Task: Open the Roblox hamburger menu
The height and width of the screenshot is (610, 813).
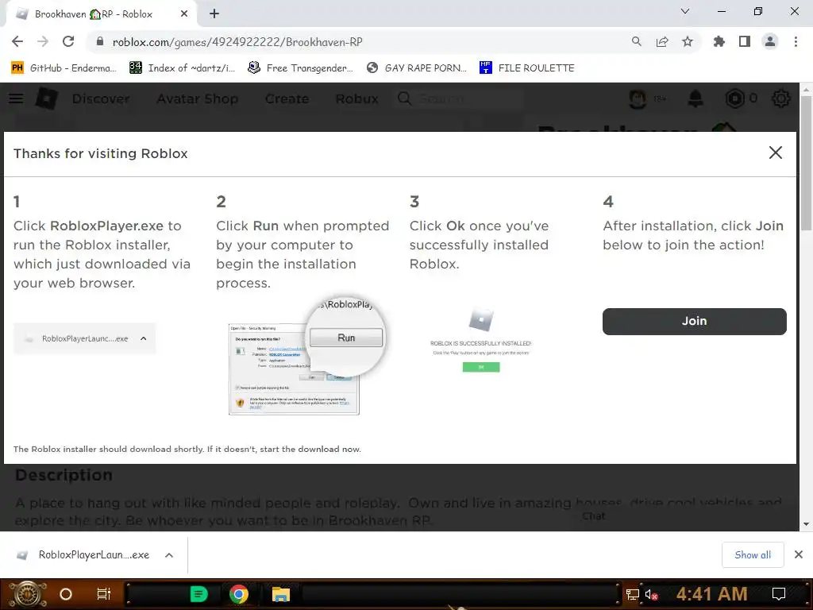Action: click(16, 98)
